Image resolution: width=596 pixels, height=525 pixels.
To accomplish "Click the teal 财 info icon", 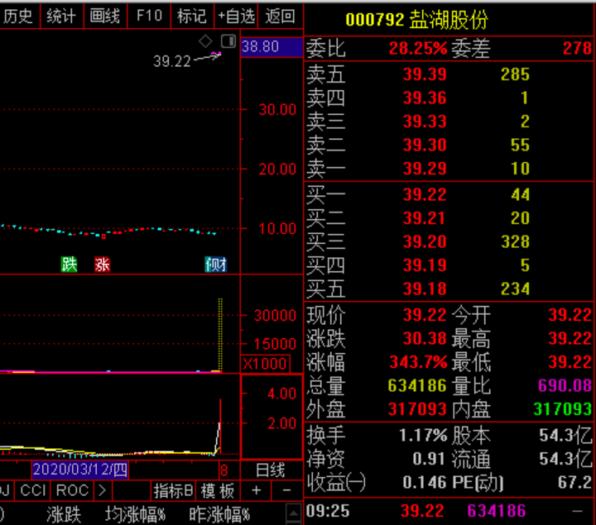I will point(216,265).
